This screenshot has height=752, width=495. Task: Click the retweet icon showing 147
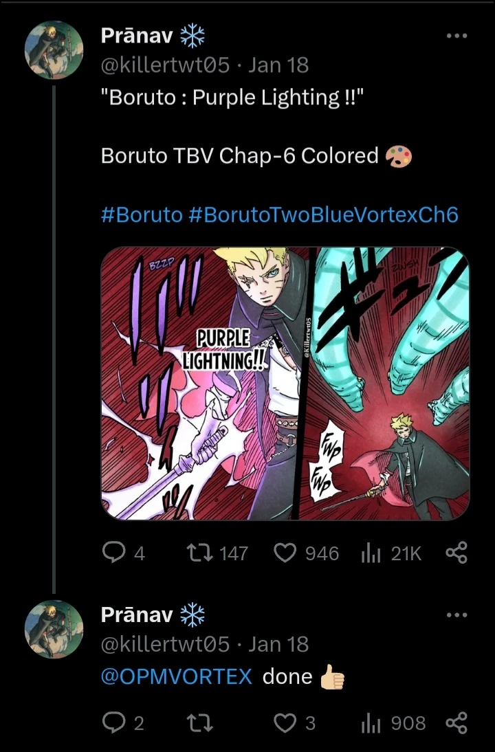click(x=199, y=552)
